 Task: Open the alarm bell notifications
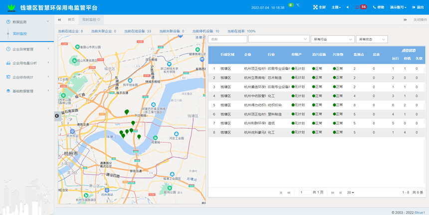pos(357,7)
